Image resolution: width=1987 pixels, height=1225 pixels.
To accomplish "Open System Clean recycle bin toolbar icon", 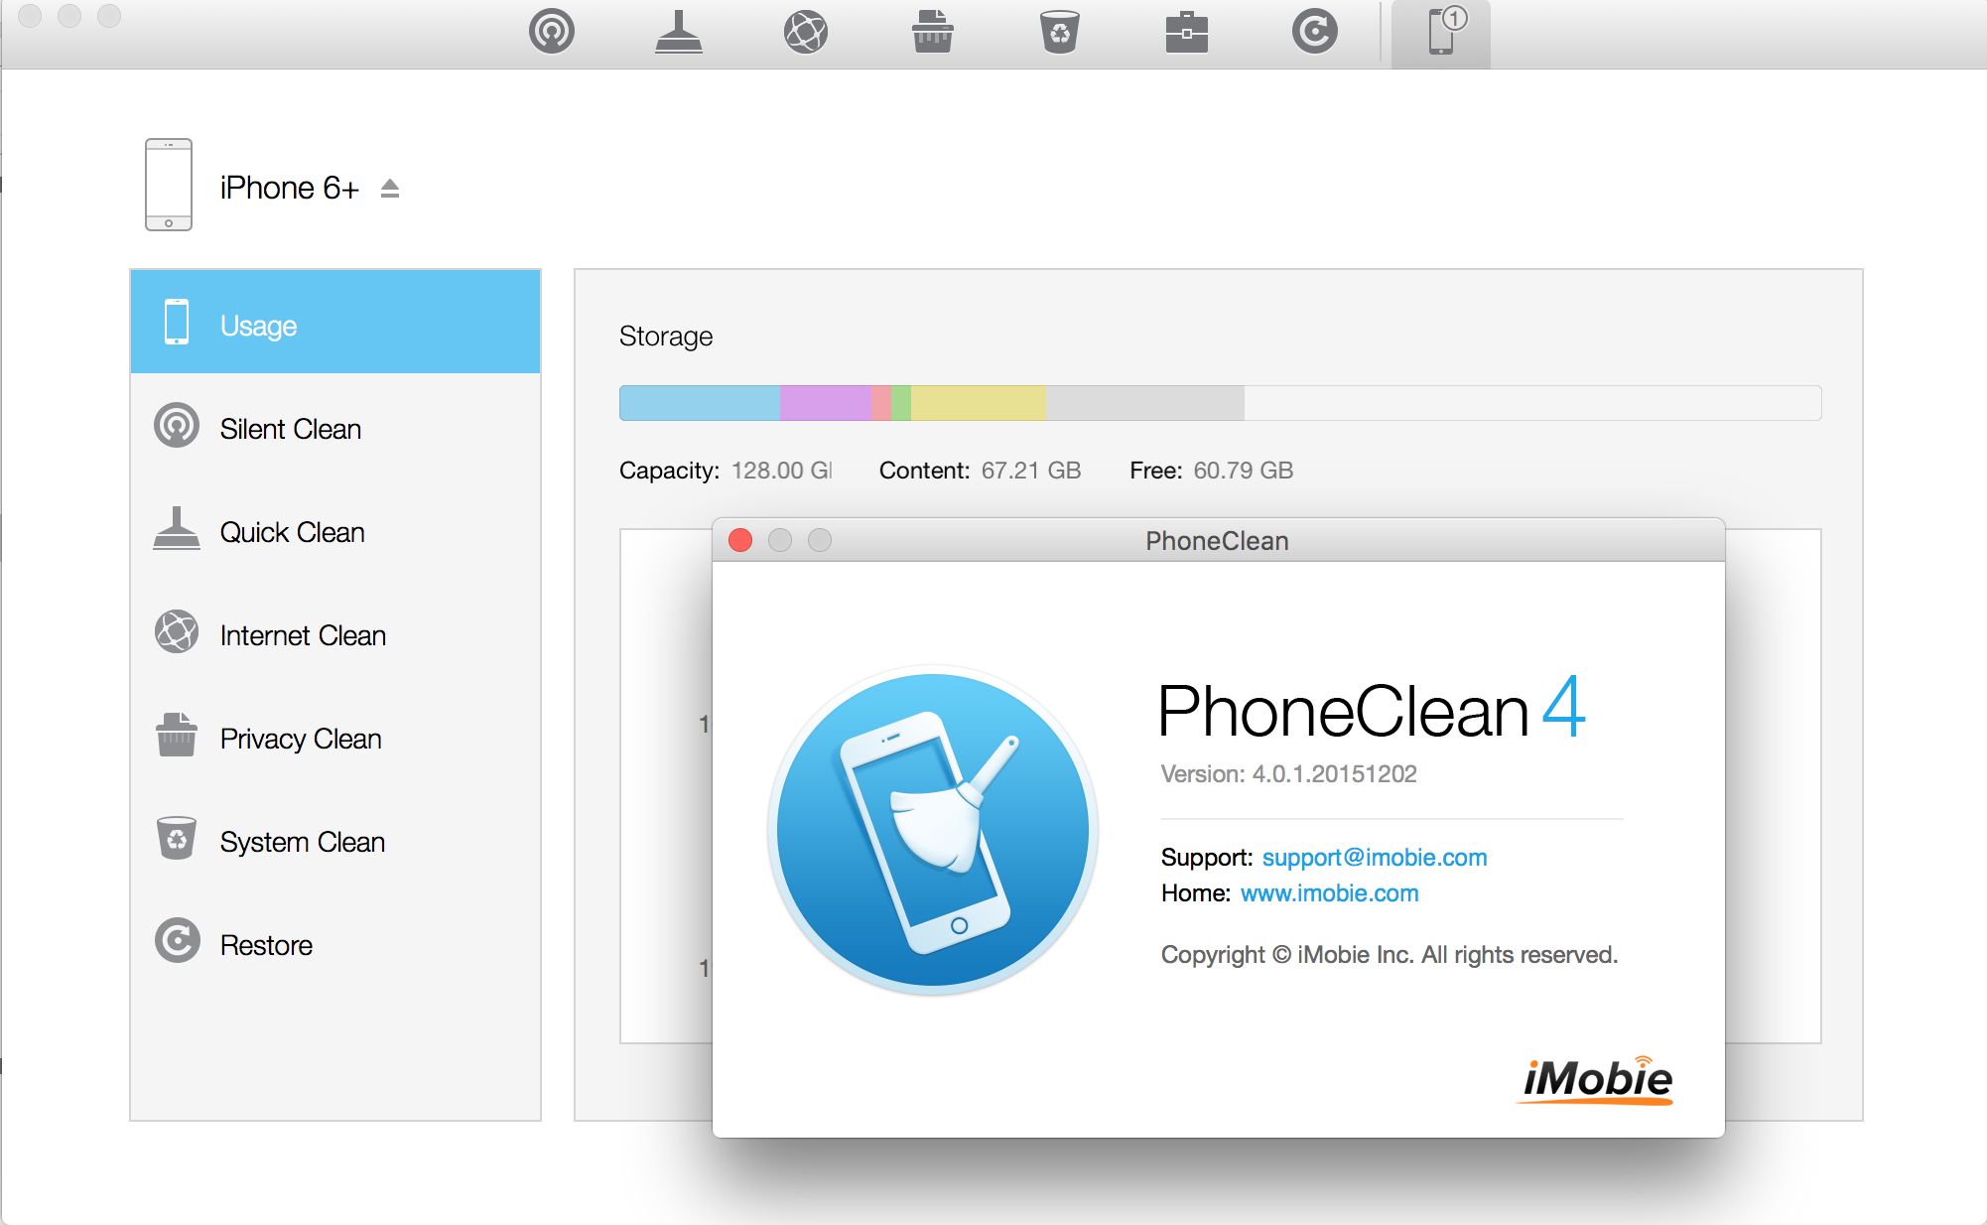I will tap(1060, 32).
